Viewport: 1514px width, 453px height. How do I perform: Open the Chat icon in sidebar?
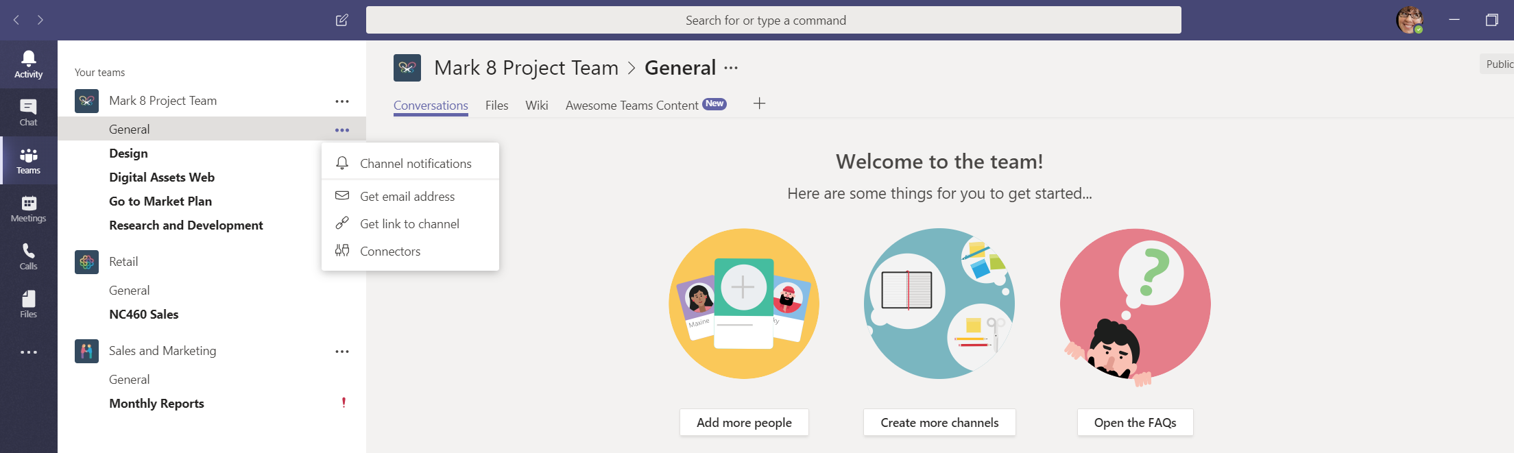(x=28, y=112)
